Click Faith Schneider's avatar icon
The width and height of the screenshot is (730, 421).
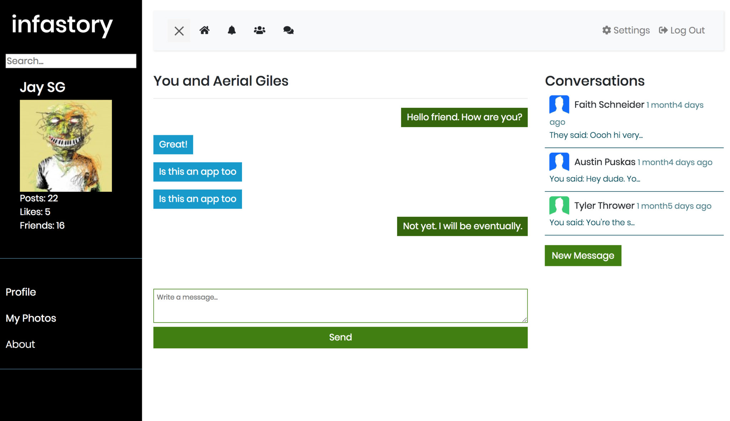(559, 105)
